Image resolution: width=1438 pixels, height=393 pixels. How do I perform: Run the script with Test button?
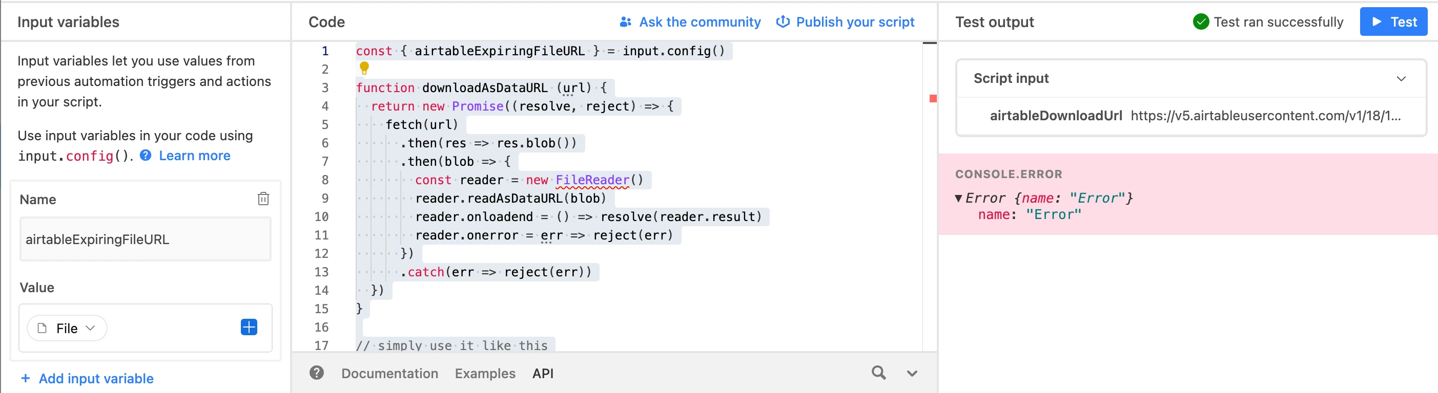click(x=1393, y=21)
